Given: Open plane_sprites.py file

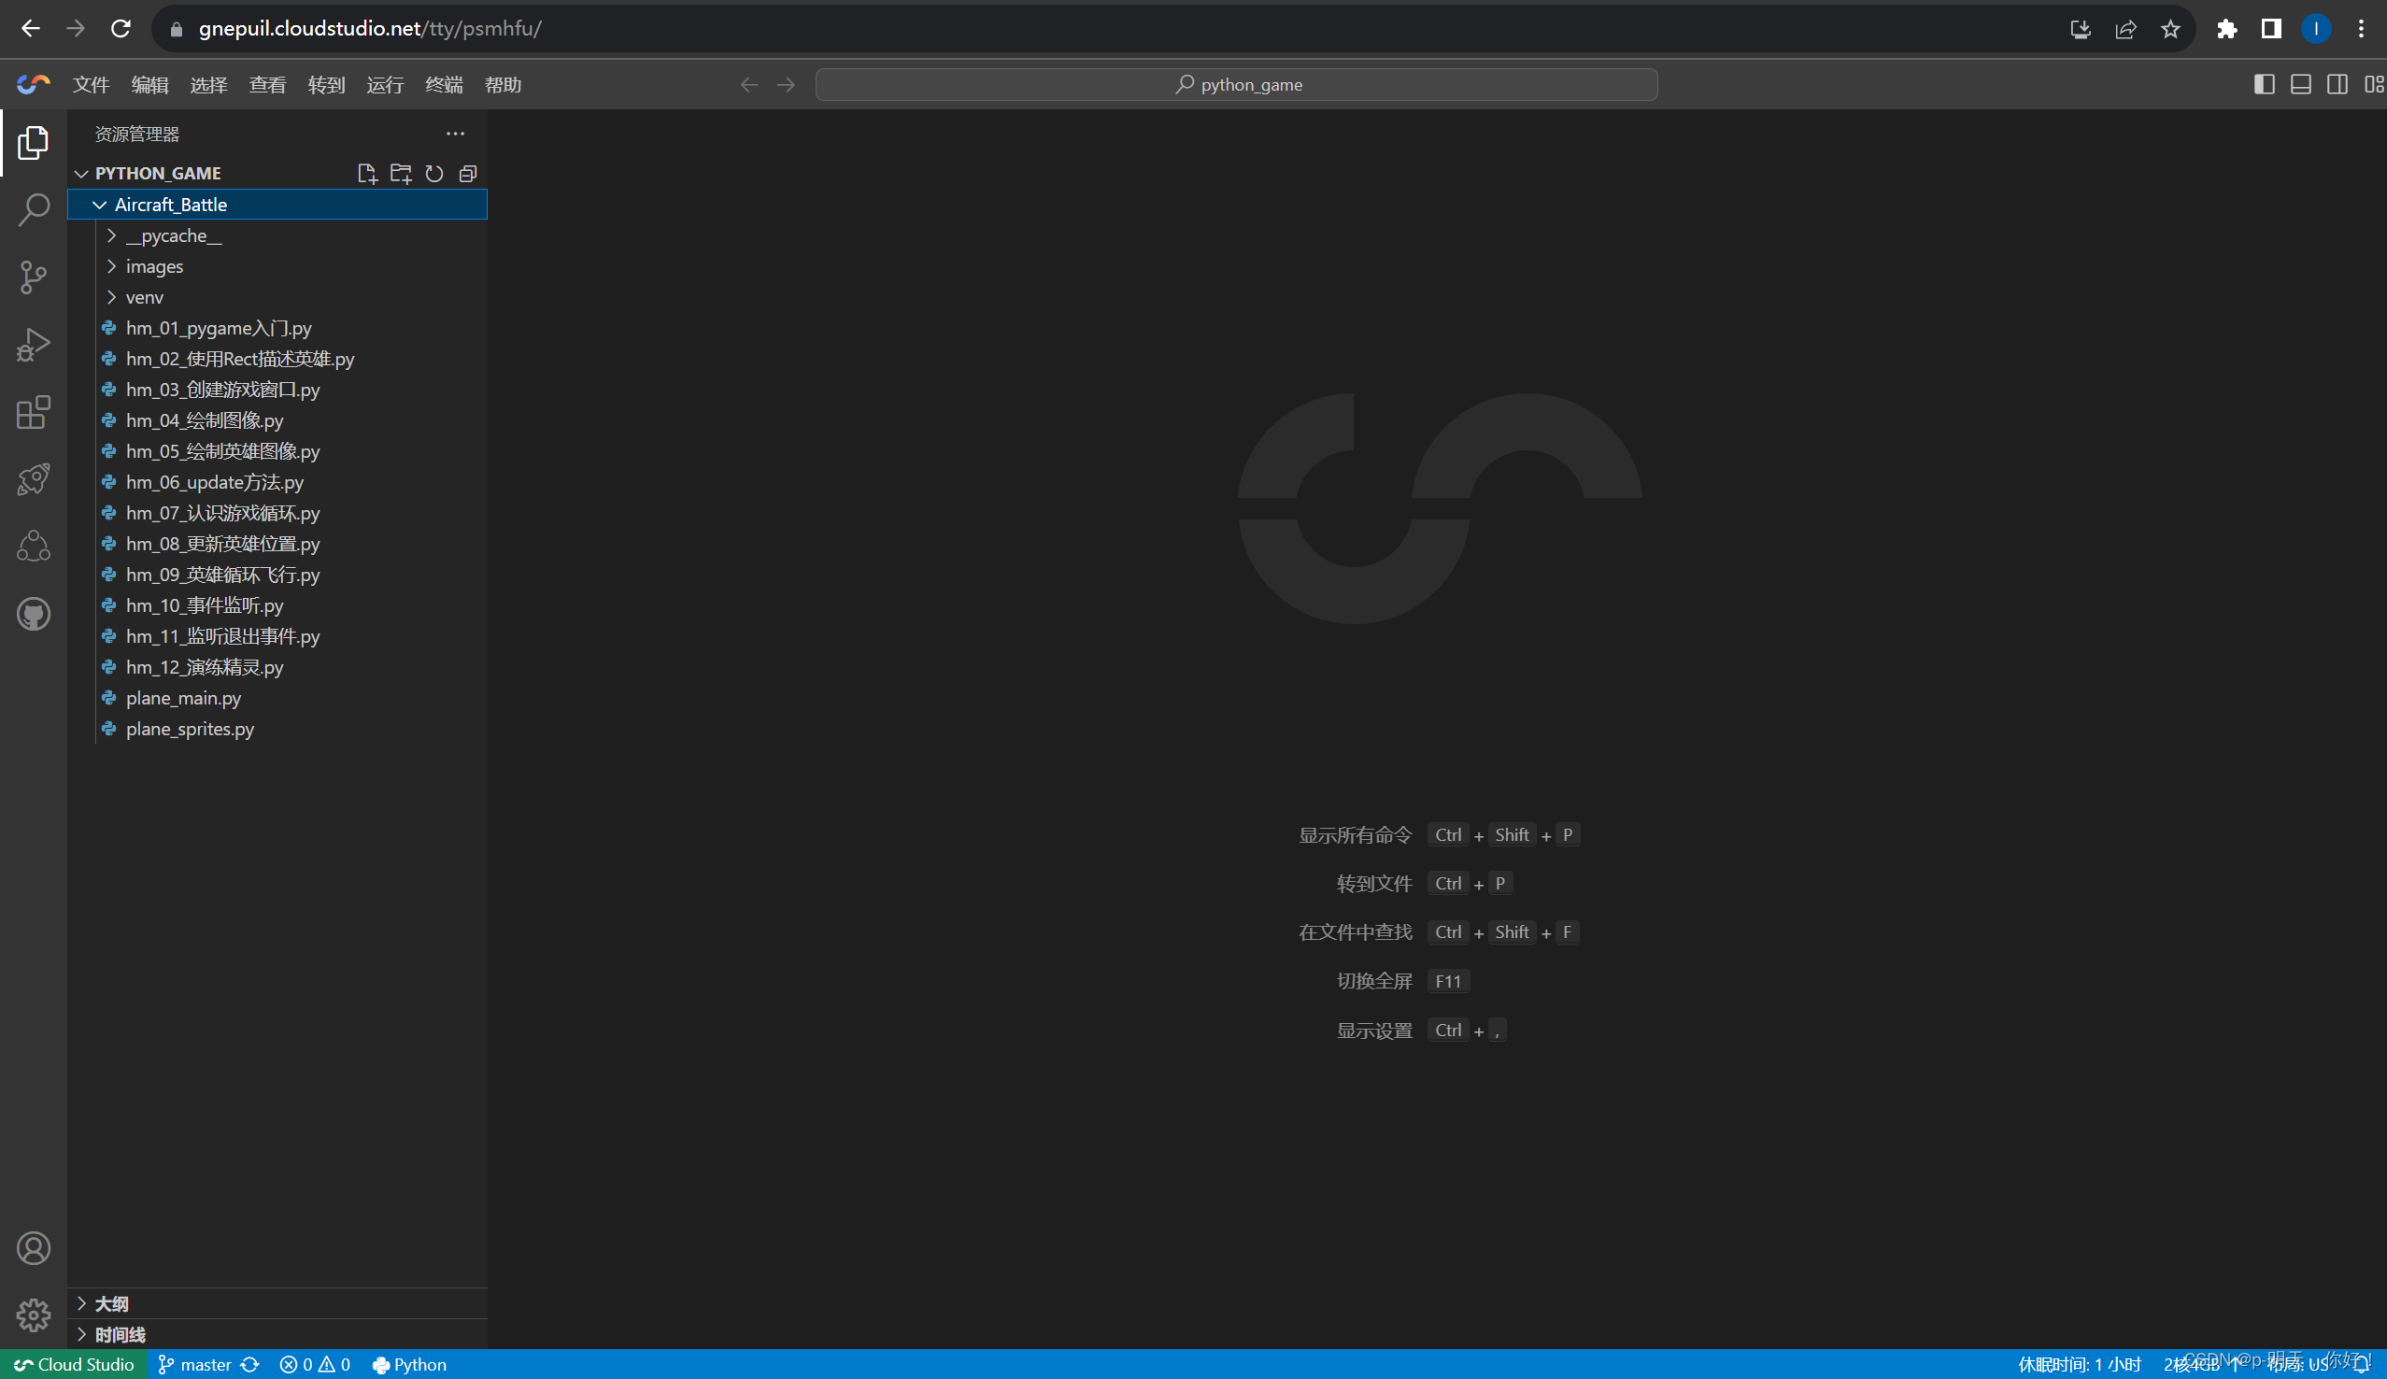Looking at the screenshot, I should [189, 727].
